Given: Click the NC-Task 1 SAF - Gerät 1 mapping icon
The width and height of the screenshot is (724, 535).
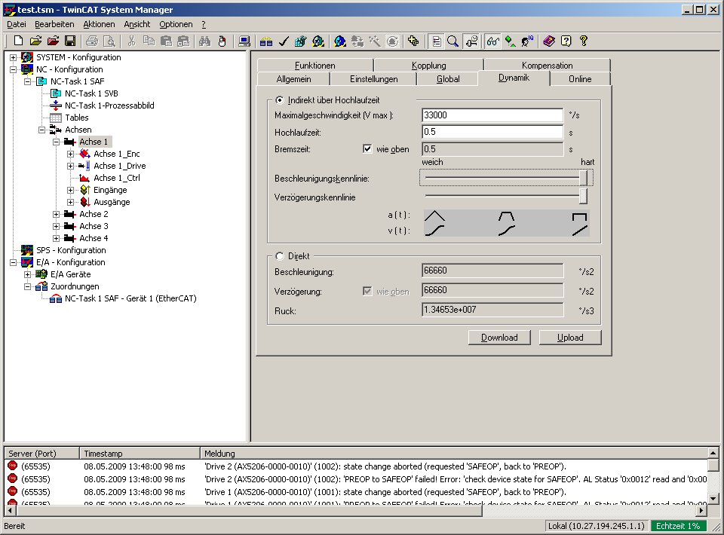Looking at the screenshot, I should click(x=55, y=298).
